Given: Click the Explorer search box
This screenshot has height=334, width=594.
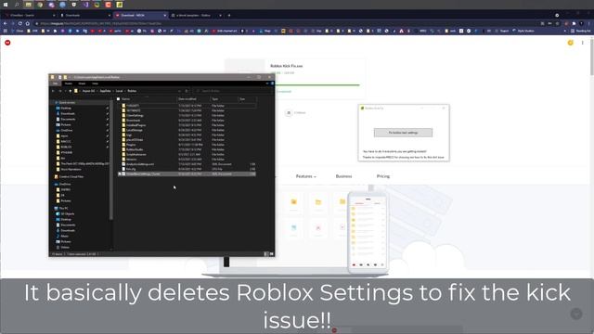Looking at the screenshot, I should [x=233, y=91].
